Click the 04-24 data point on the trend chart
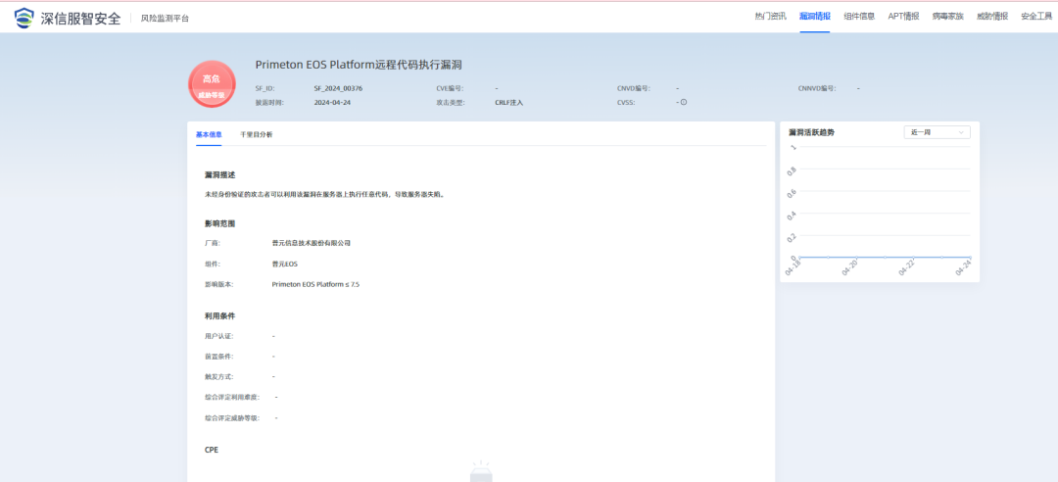The height and width of the screenshot is (482, 1058). point(970,258)
